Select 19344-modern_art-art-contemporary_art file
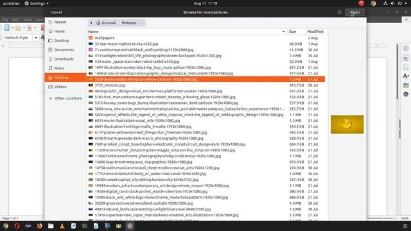This screenshot has width=411, height=231. click(x=205, y=185)
